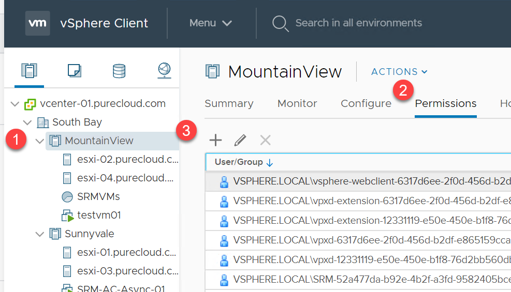Add a permission with plus icon

pos(215,141)
